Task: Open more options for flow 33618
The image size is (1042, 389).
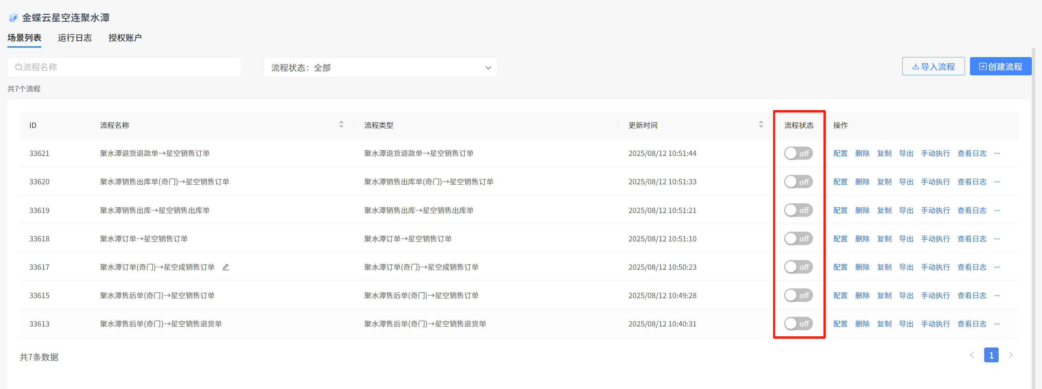Action: click(997, 239)
